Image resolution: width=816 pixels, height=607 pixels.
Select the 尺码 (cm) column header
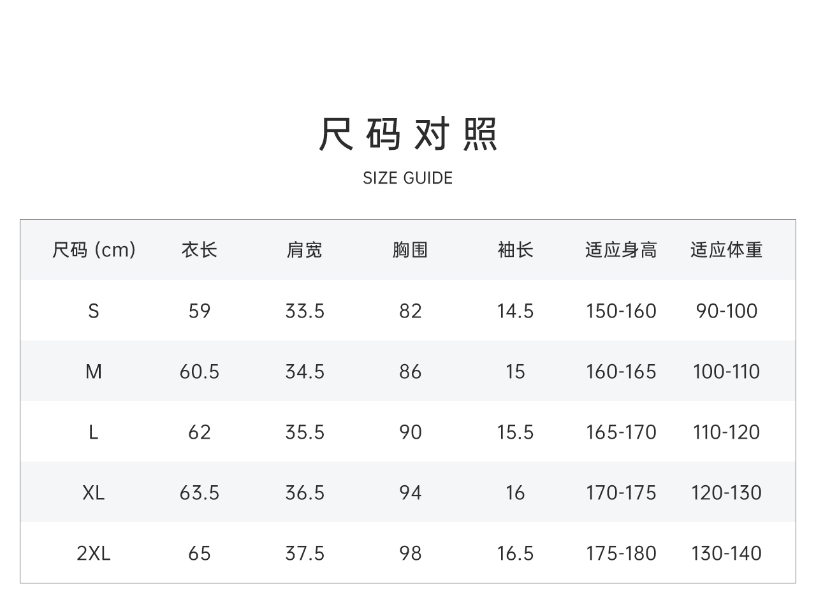tap(94, 250)
